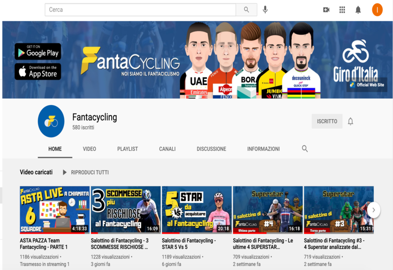Switch to the Video tab
The height and width of the screenshot is (270, 393).
coord(89,149)
